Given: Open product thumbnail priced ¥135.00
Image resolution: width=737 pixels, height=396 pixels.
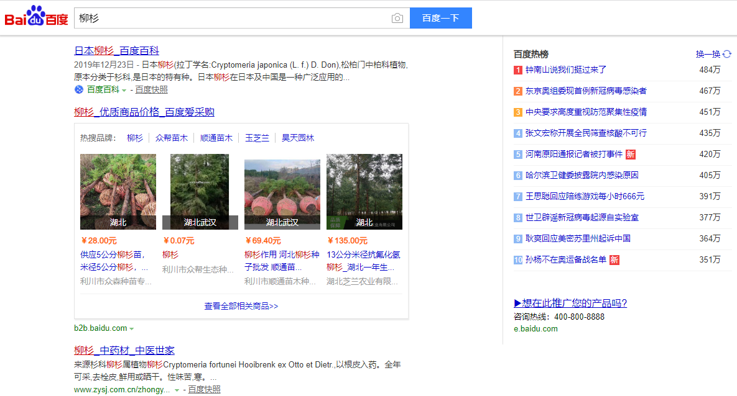Looking at the screenshot, I should (364, 191).
